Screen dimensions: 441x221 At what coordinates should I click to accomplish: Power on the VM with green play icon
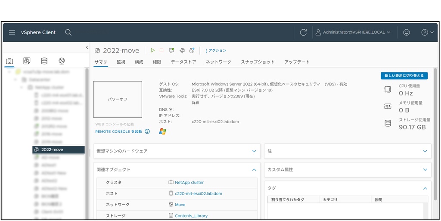152,50
